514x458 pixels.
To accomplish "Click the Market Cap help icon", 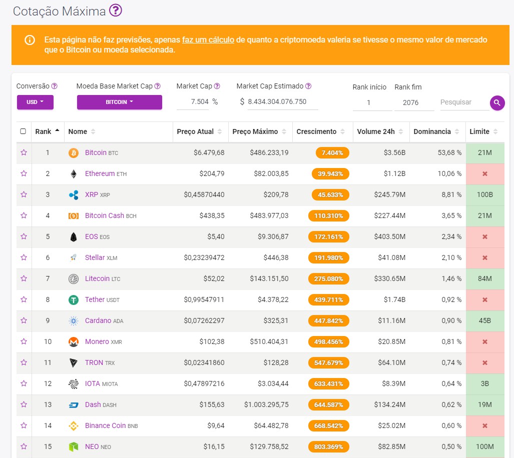I will coord(217,86).
